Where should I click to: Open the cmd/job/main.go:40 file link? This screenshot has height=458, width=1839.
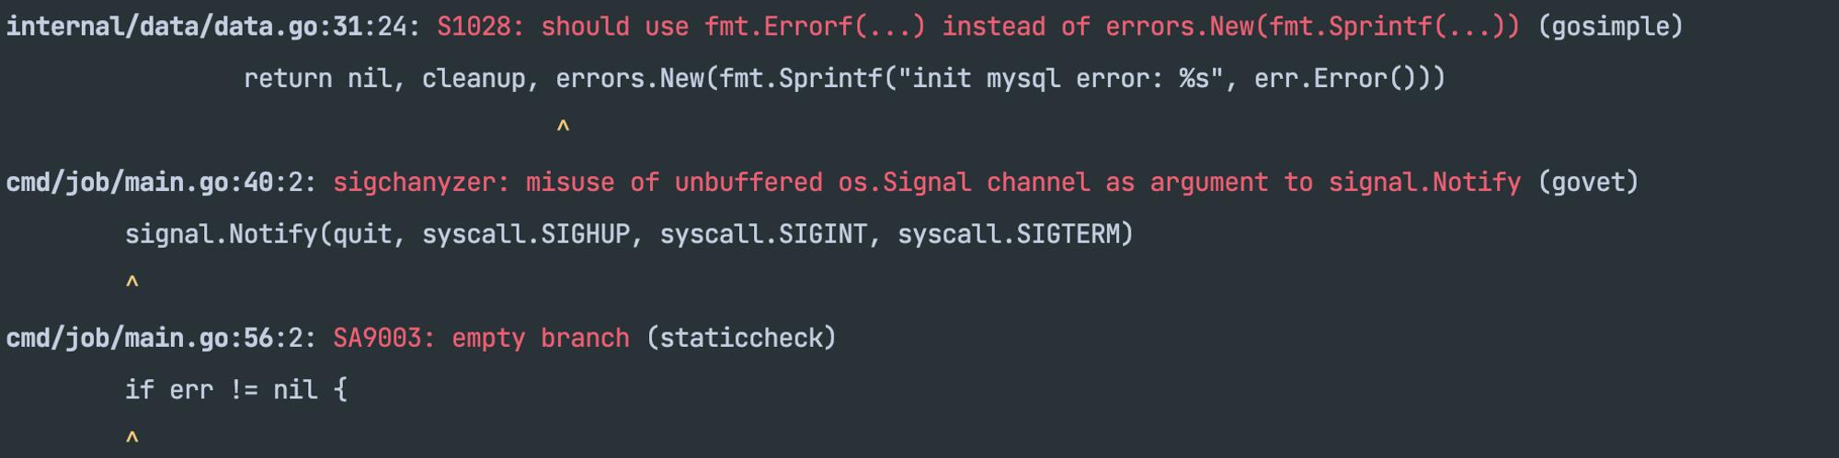click(140, 183)
